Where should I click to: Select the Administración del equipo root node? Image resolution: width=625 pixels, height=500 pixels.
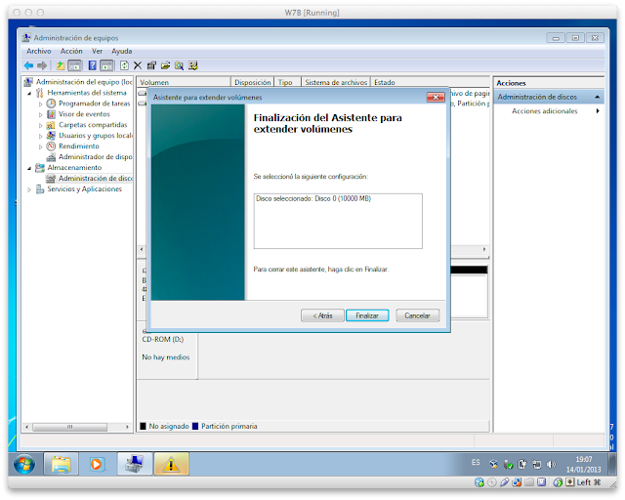[x=84, y=82]
